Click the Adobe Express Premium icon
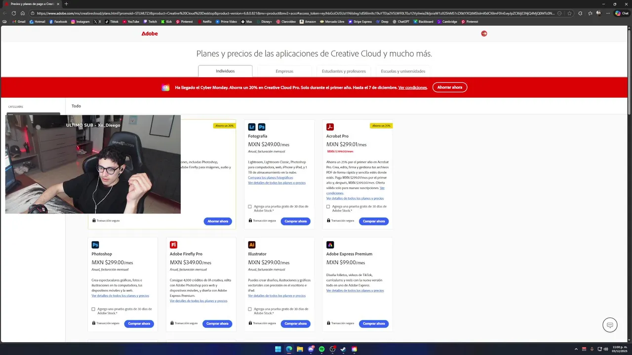Image resolution: width=632 pixels, height=355 pixels. 330,245
